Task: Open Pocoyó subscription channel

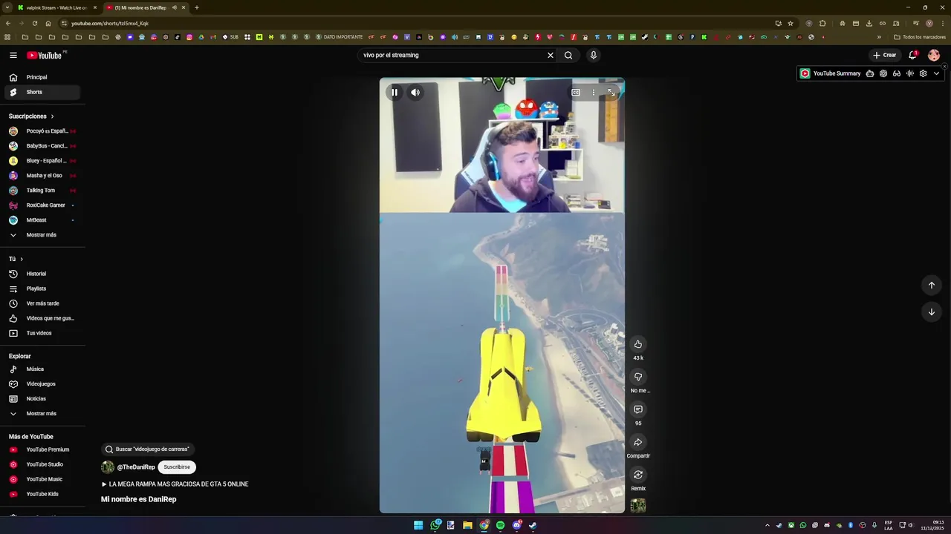Action: [41, 131]
